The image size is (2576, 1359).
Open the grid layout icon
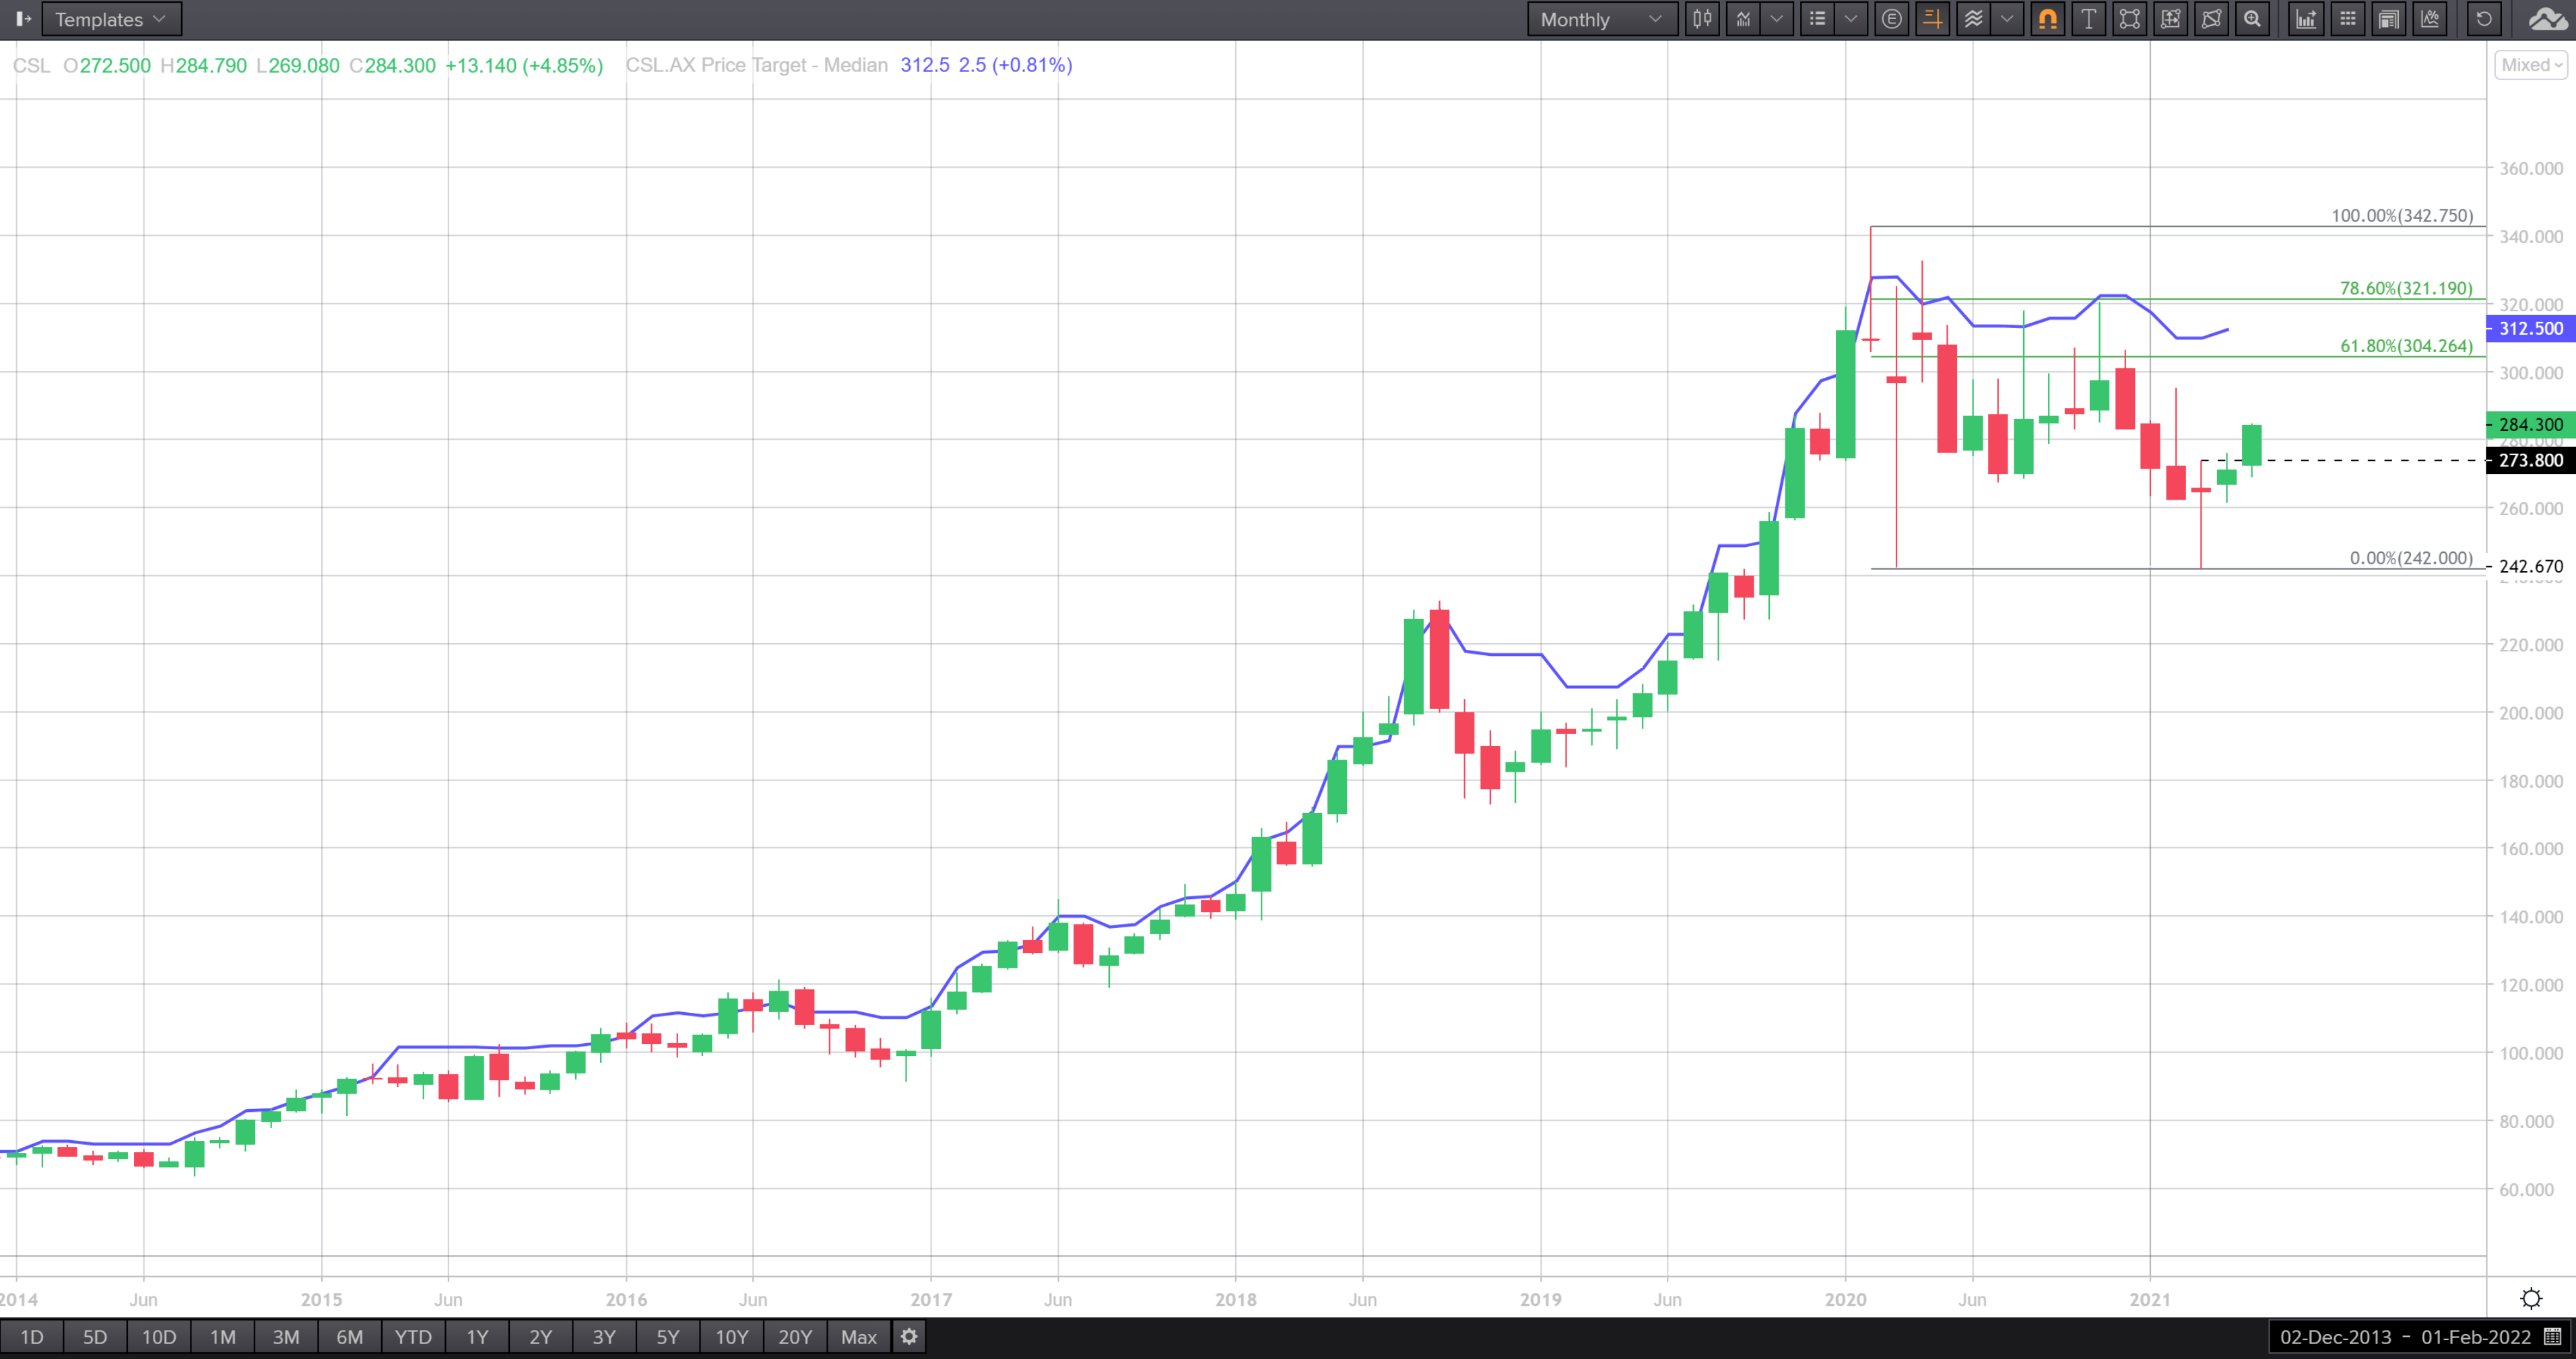coord(2348,19)
